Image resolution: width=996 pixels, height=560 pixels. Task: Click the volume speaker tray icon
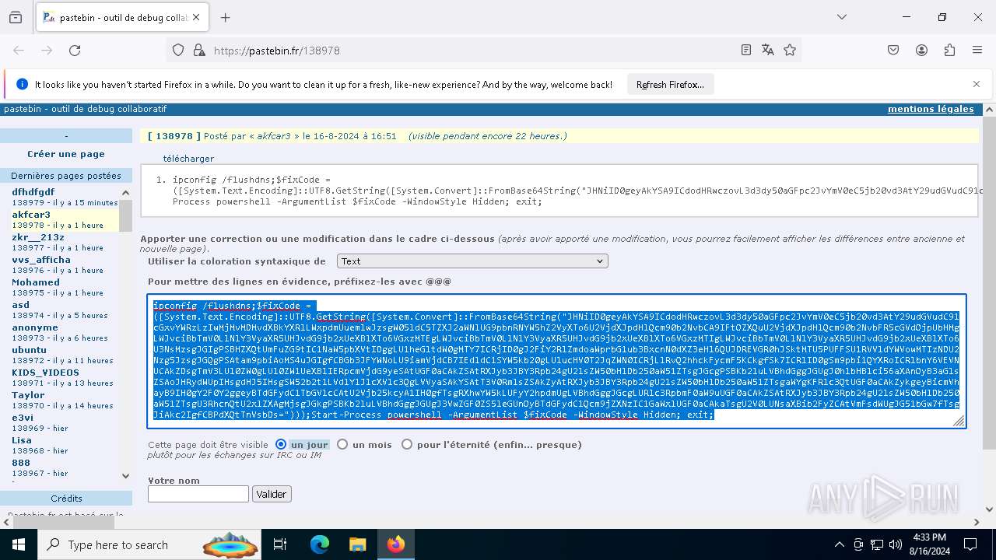click(896, 544)
